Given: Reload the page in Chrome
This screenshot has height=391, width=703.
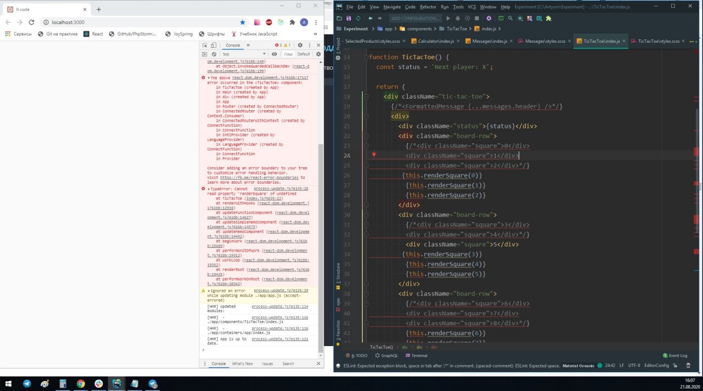Looking at the screenshot, I should click(31, 22).
